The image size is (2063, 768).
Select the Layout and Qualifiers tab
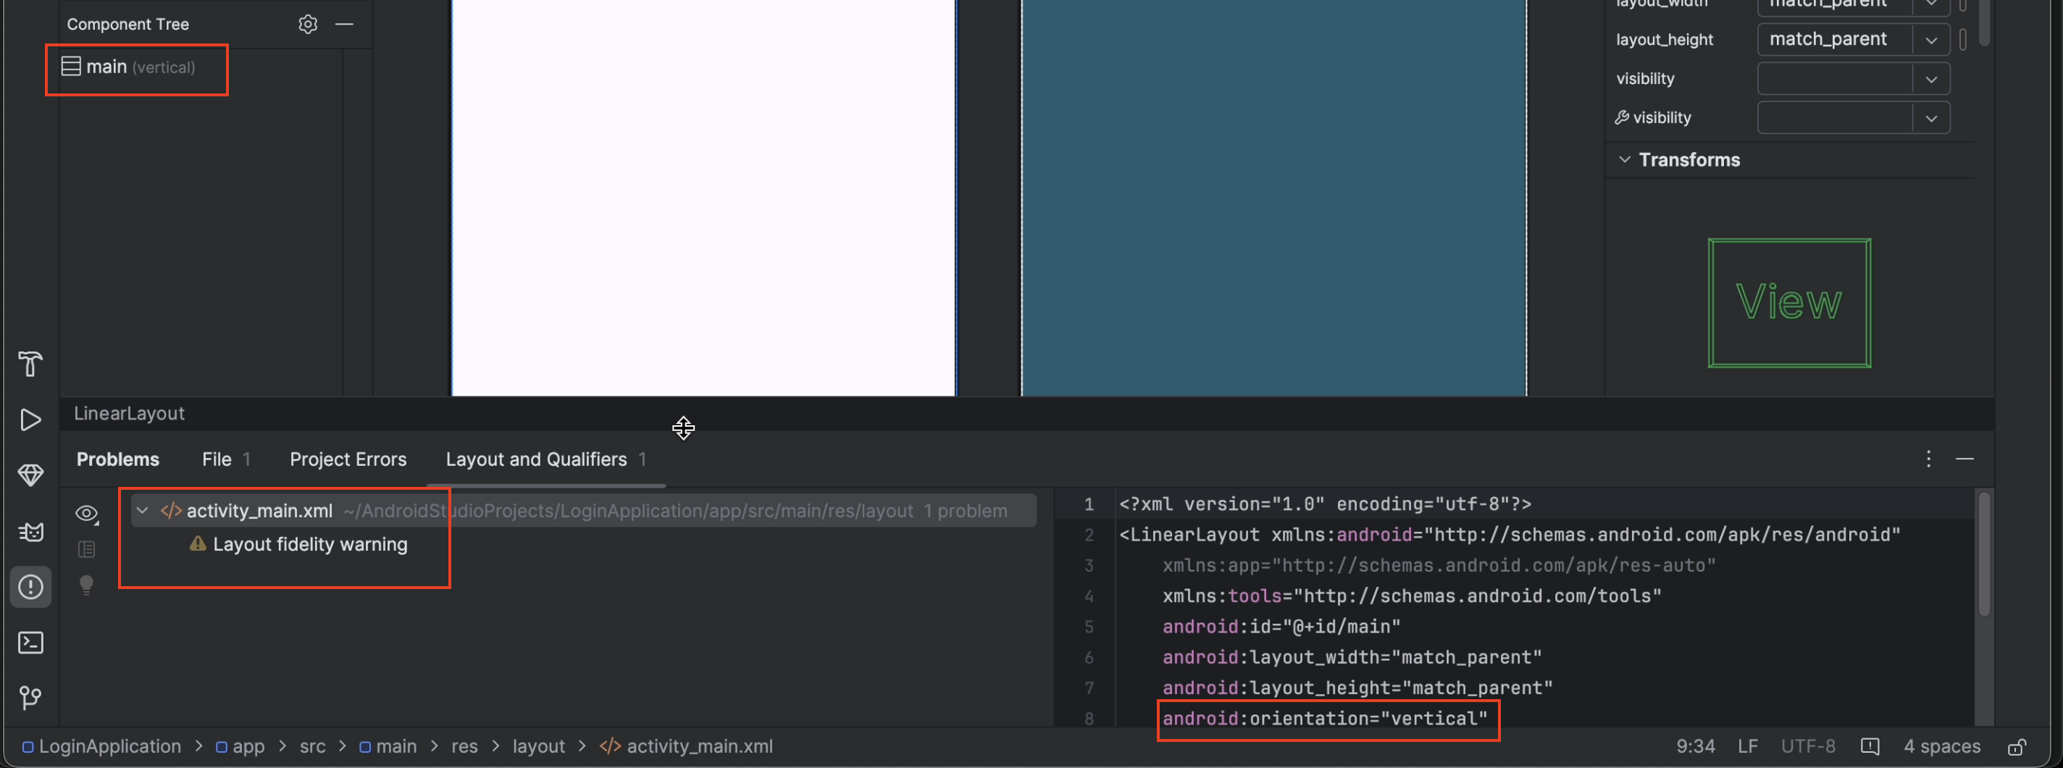(545, 459)
